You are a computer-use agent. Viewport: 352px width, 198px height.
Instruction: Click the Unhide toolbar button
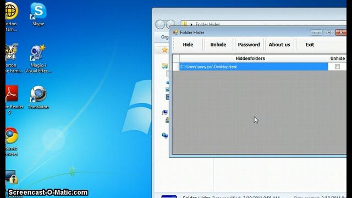218,45
